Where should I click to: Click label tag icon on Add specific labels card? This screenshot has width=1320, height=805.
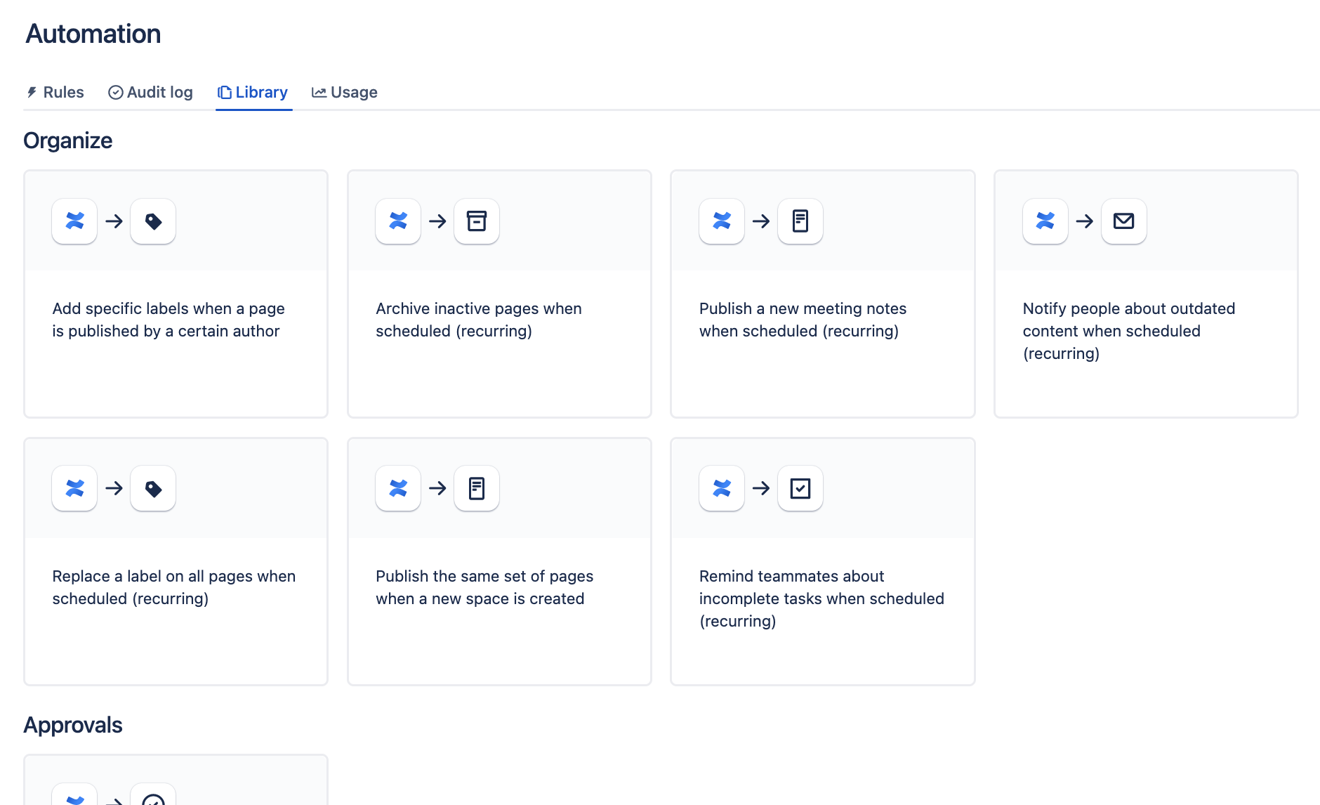(153, 221)
